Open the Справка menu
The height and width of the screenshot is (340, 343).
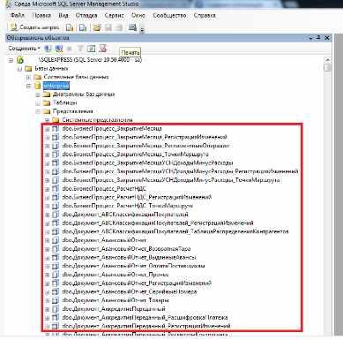click(x=205, y=15)
